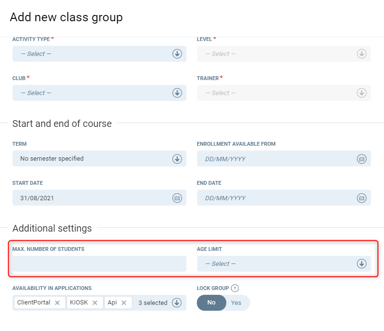Open the End Date calendar picker icon
Viewport: 384px width, 331px height.
(x=361, y=198)
